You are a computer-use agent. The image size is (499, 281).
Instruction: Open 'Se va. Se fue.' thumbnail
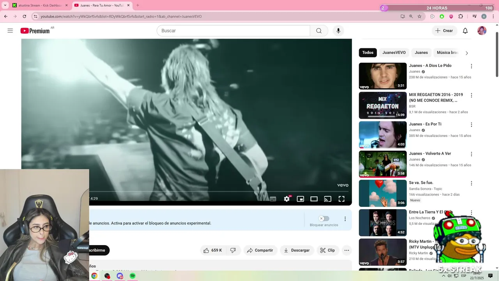click(x=382, y=193)
